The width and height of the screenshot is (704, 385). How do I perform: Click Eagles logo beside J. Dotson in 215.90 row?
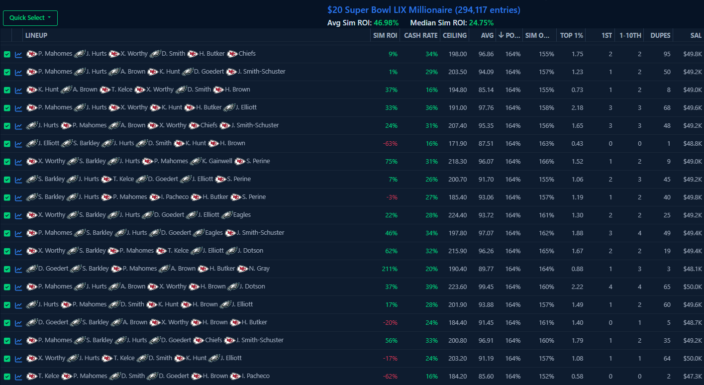[231, 251]
